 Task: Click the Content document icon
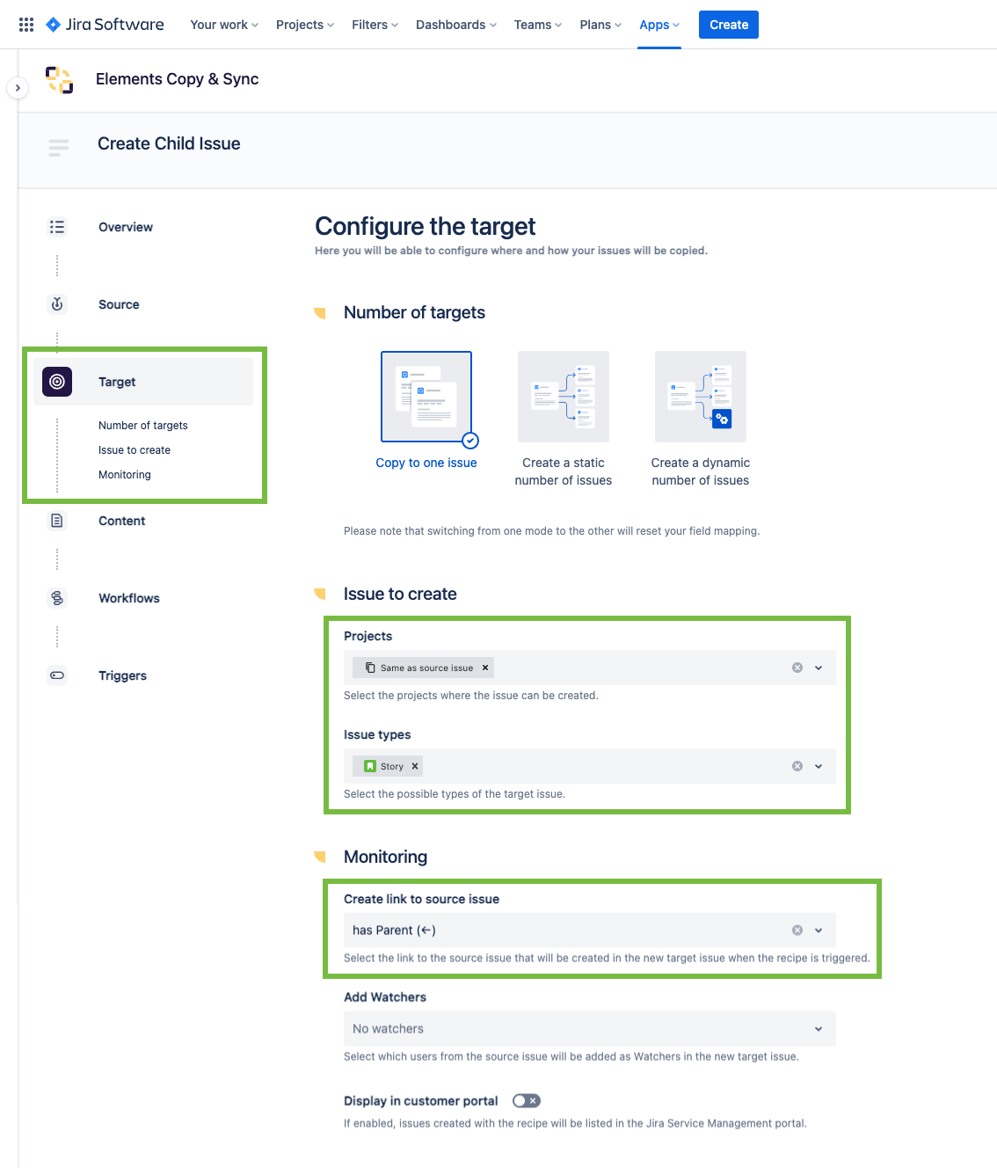click(57, 521)
